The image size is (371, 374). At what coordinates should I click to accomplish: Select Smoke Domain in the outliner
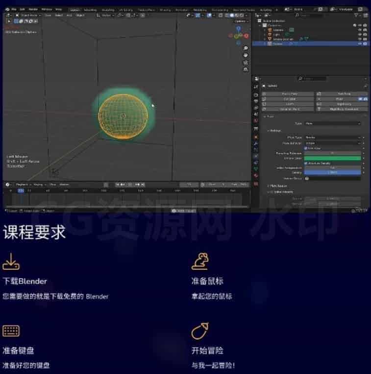click(x=283, y=39)
